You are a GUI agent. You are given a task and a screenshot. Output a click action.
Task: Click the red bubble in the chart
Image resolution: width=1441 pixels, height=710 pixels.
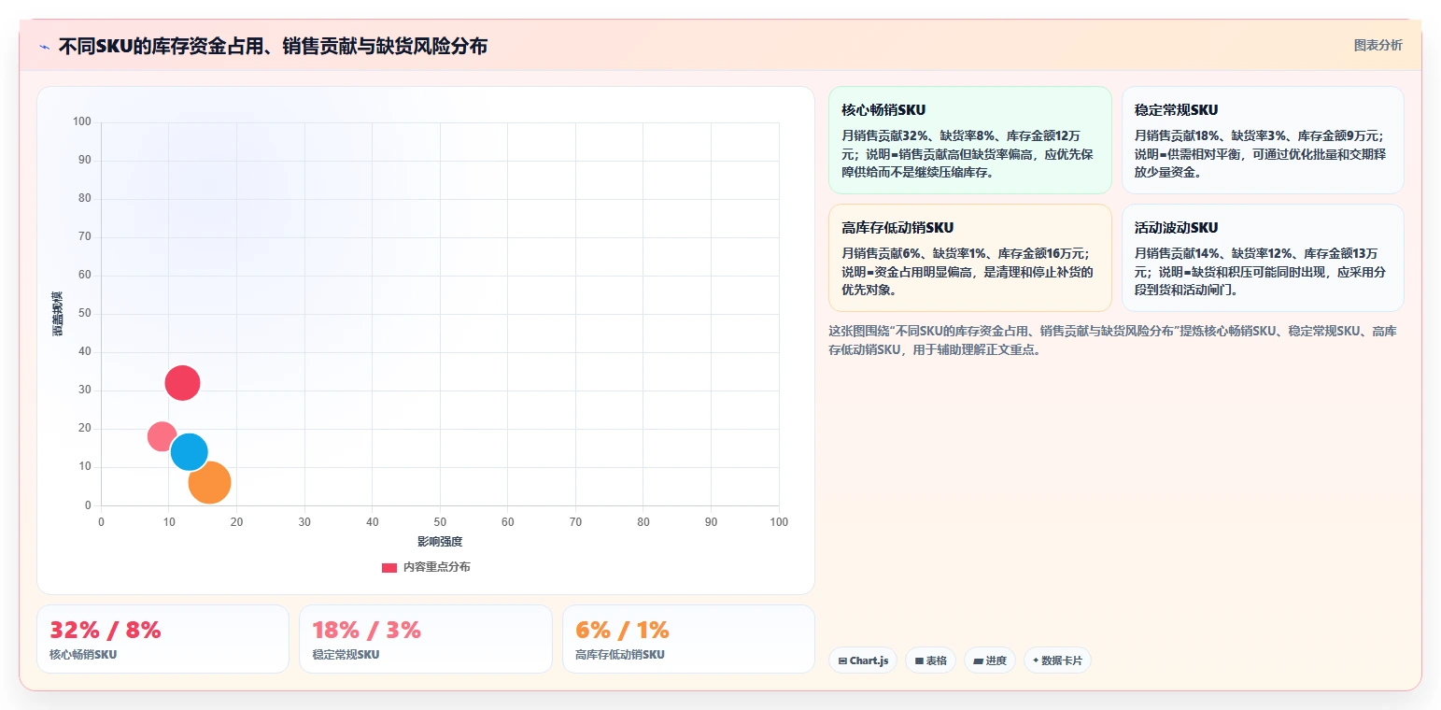182,382
